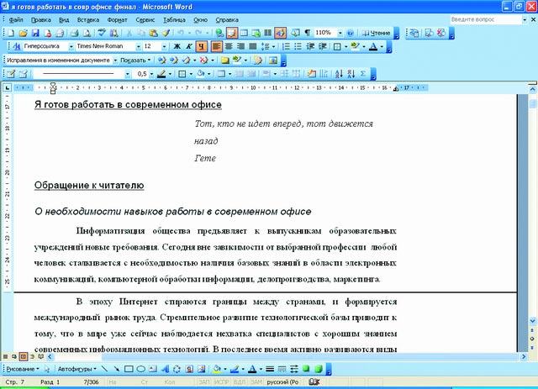
Task: Click the bulleted list icon
Action: coord(298,46)
